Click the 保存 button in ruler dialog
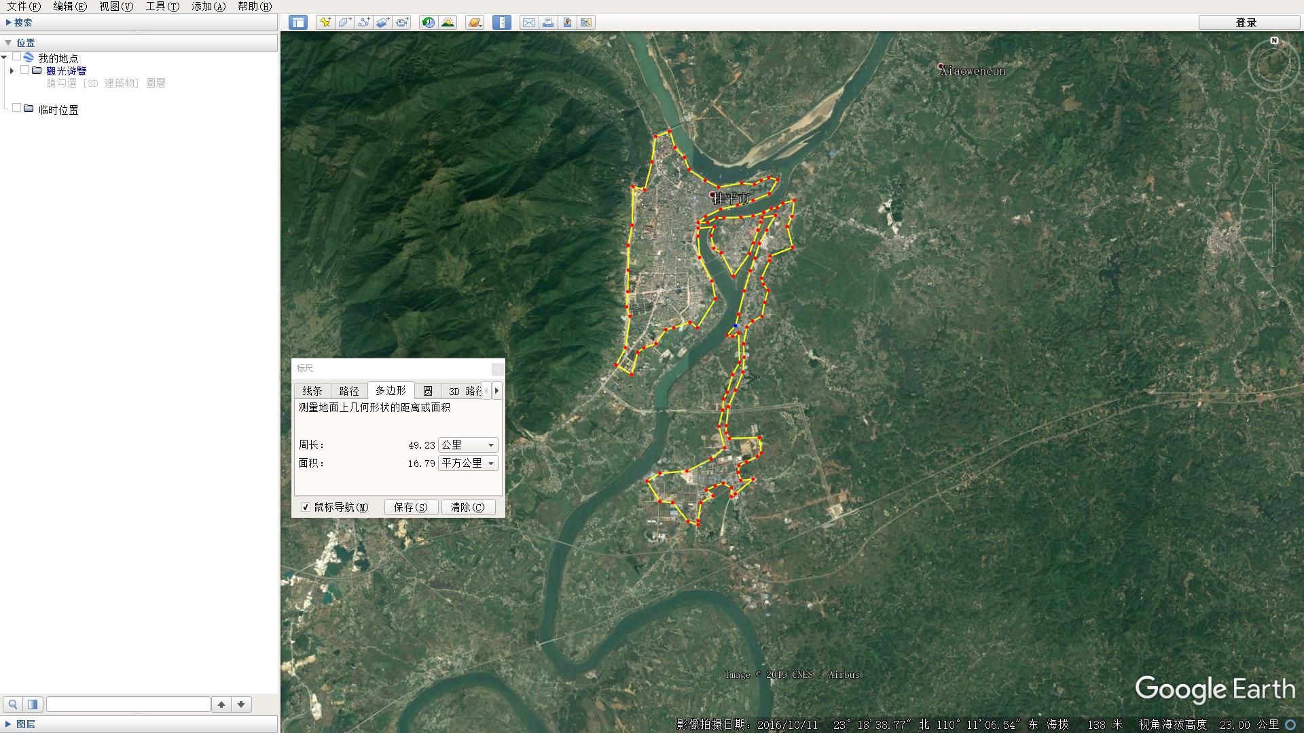Screen dimensions: 1304x733 point(410,507)
